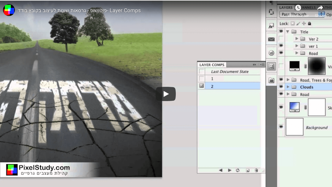Delete layer comp trash icon

pos(256,170)
